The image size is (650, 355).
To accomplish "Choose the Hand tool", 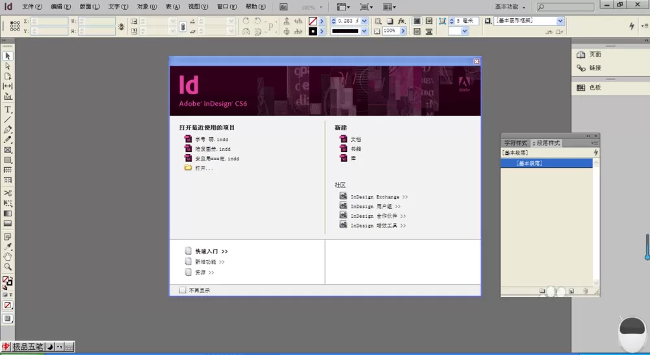I will [x=7, y=257].
